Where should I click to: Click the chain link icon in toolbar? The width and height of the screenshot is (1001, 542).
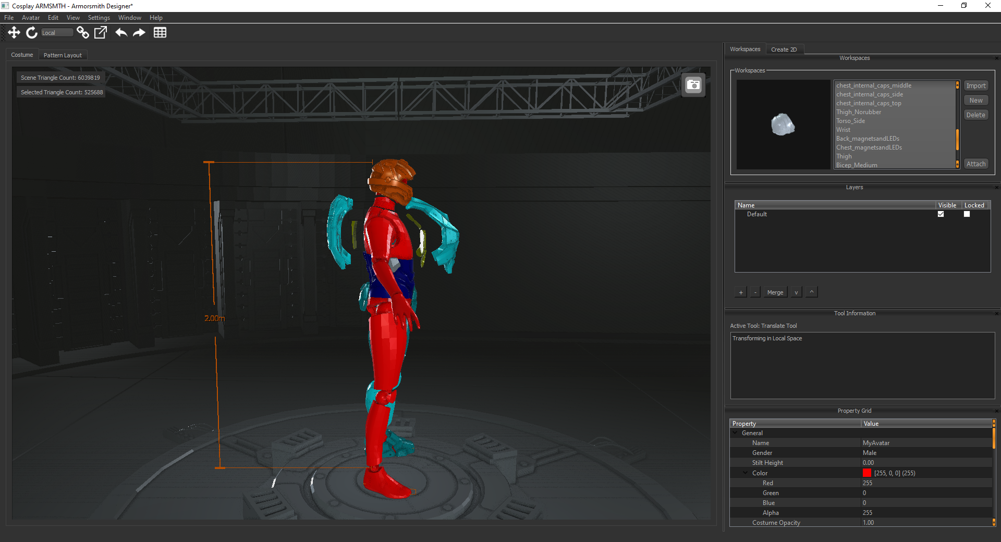pos(82,33)
